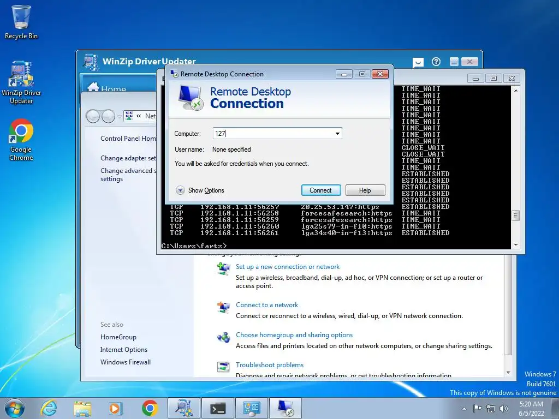
Task: Open Action Center flag in tray
Action: [x=477, y=408]
